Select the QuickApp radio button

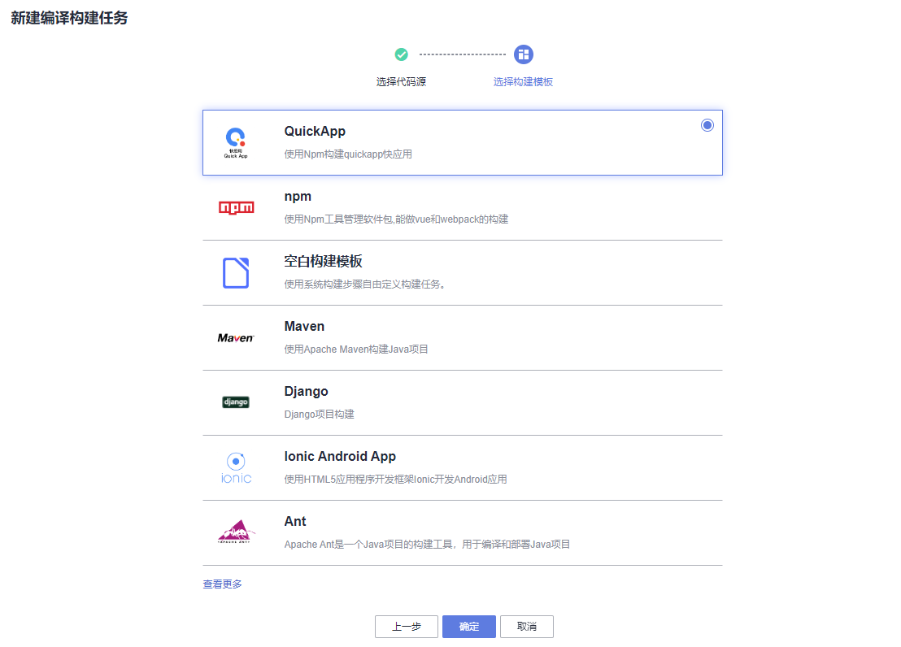(707, 125)
